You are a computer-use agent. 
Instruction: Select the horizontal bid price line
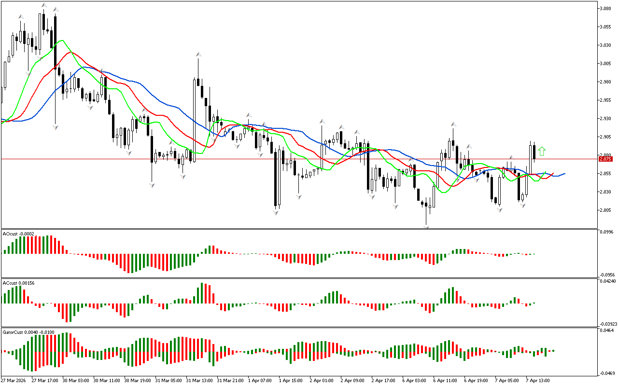point(290,159)
